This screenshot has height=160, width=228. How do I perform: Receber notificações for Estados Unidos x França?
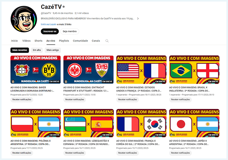(x=128, y=100)
